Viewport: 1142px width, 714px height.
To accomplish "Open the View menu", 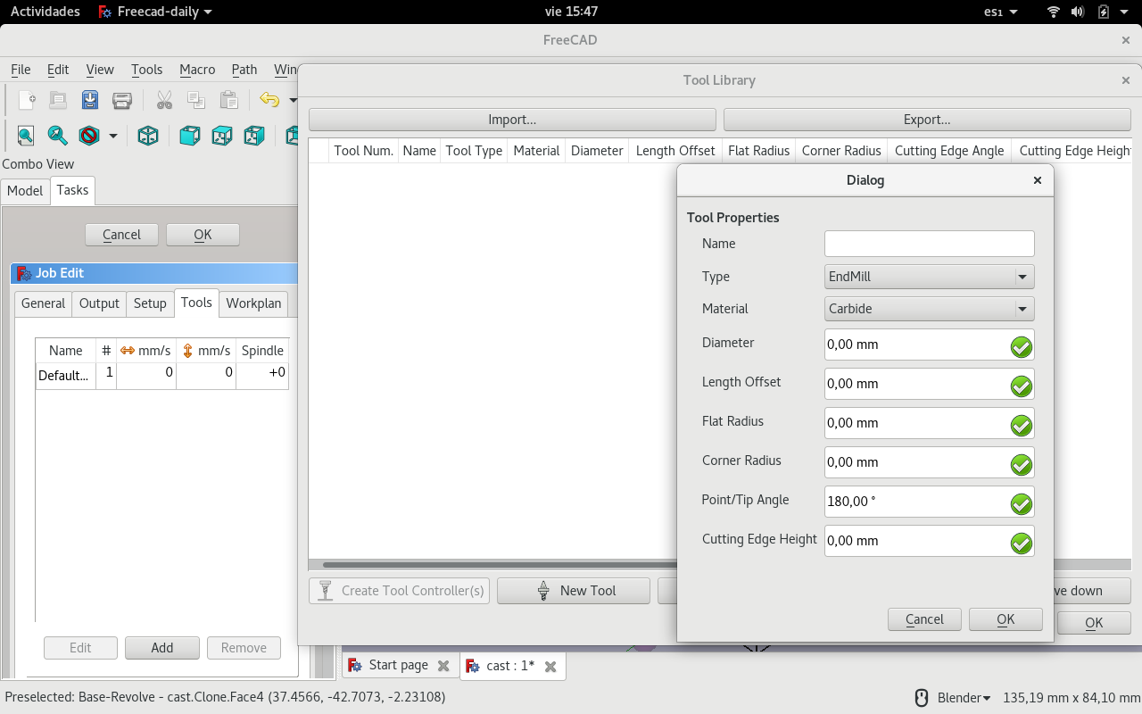I will [x=100, y=70].
